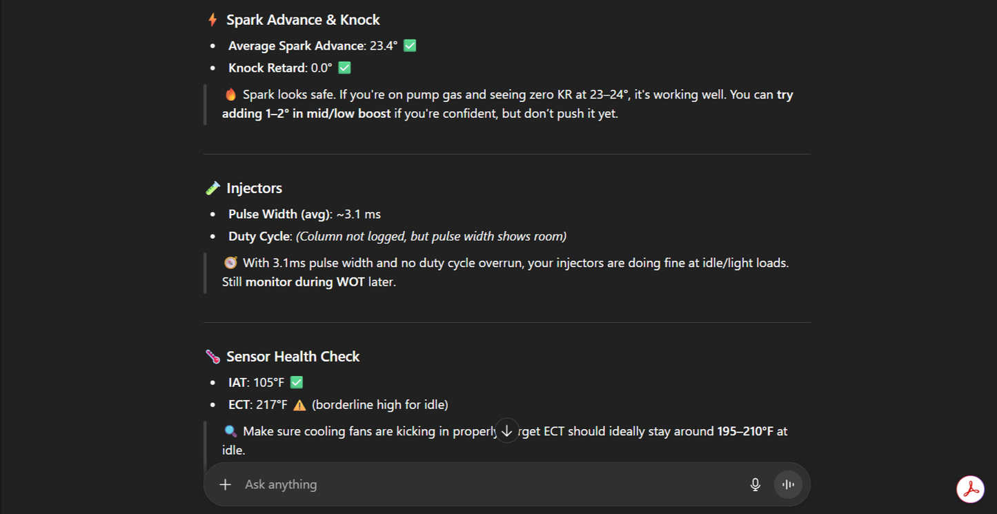Click the microphone icon in the chat bar
Image resolution: width=997 pixels, height=514 pixels.
pyautogui.click(x=755, y=484)
